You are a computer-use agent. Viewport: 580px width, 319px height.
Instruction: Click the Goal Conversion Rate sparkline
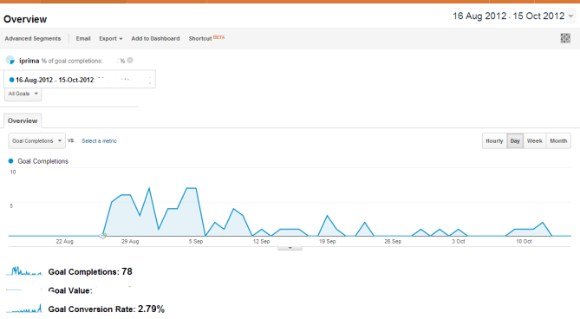click(24, 309)
